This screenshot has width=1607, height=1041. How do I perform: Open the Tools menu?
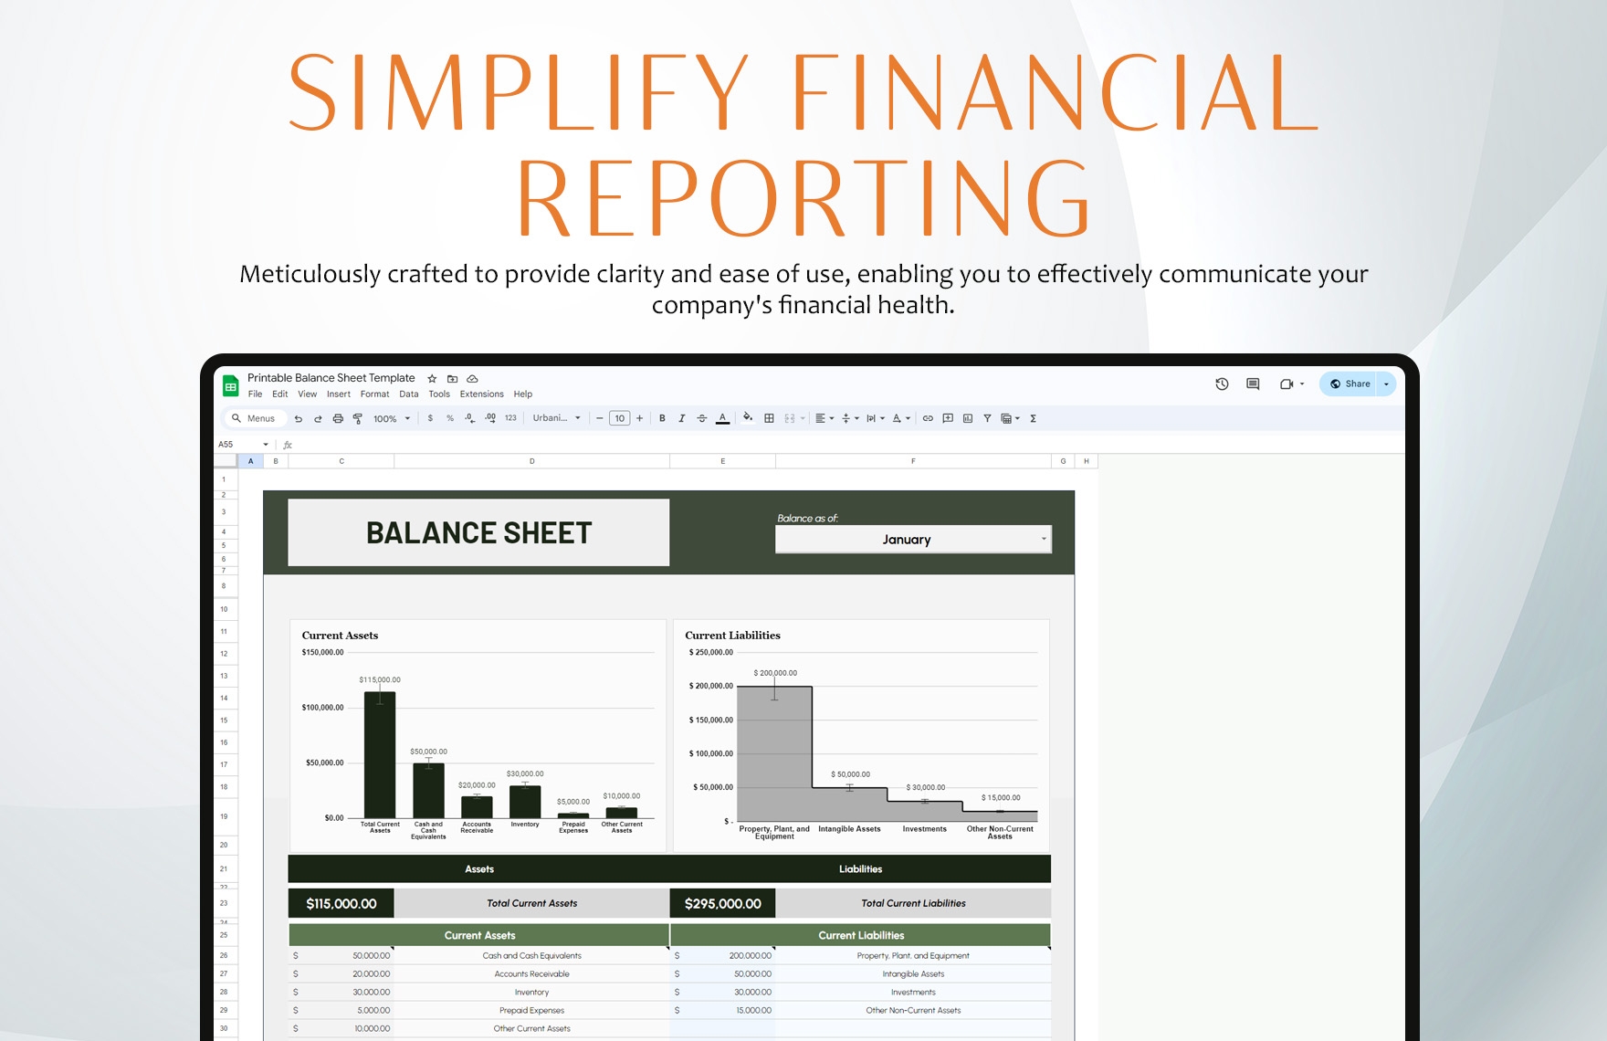tap(439, 394)
